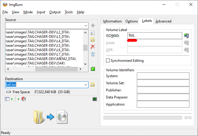Click the green Add to queue icon
The image size is (198, 136).
[93, 69]
